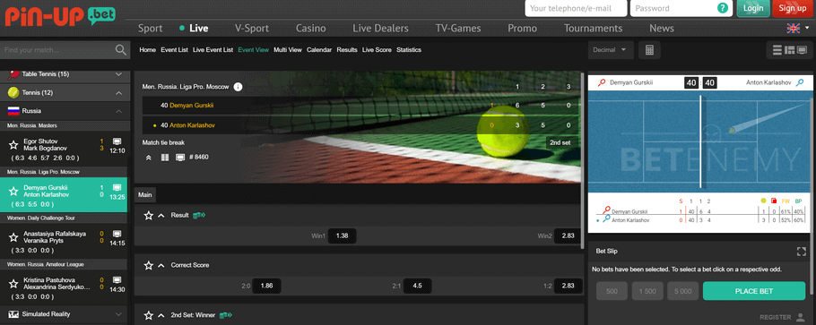Expand the Table Tennis (15) section
The width and height of the screenshot is (816, 325).
[x=118, y=74]
